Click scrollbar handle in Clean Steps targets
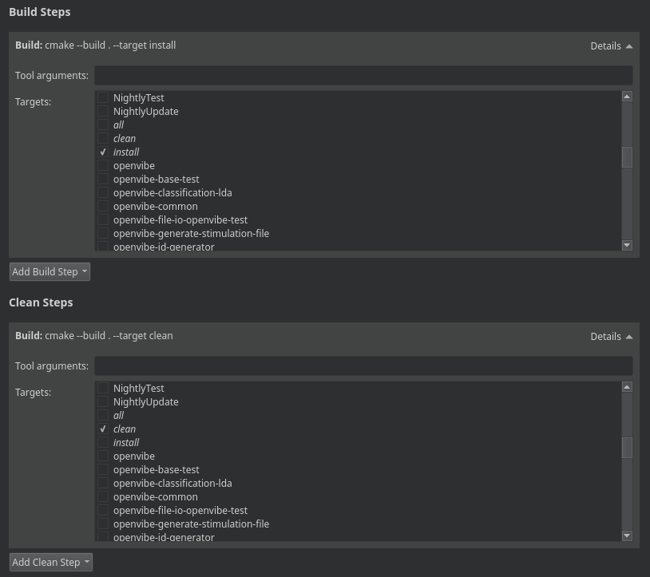650x577 pixels. tap(627, 448)
